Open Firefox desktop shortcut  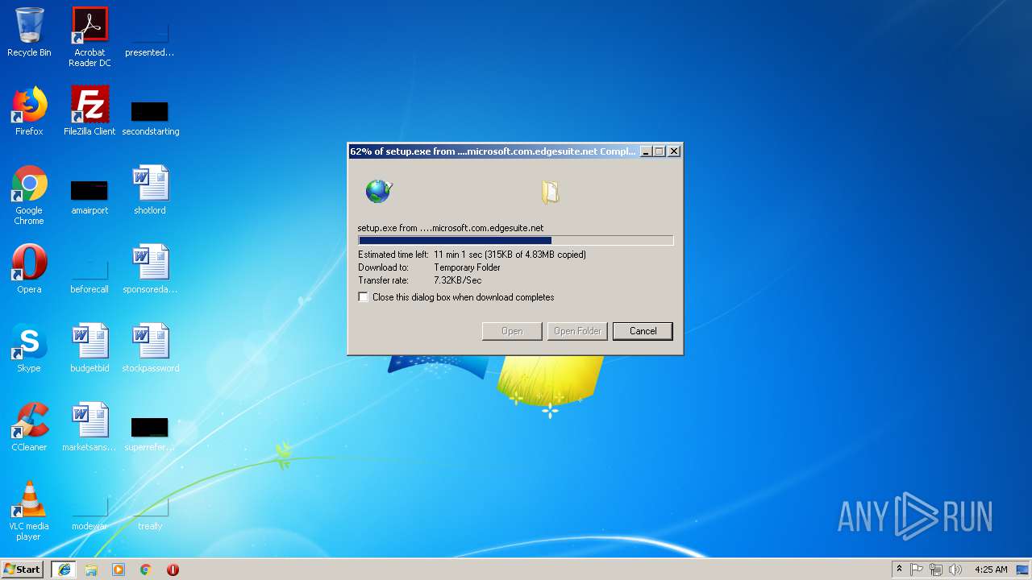[x=29, y=111]
